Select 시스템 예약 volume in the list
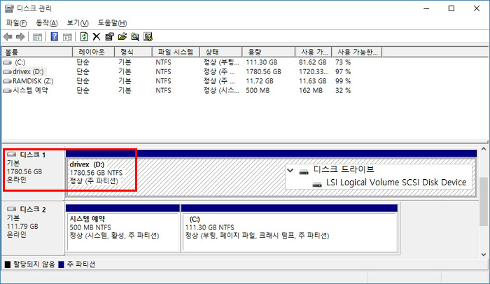 [x=30, y=91]
